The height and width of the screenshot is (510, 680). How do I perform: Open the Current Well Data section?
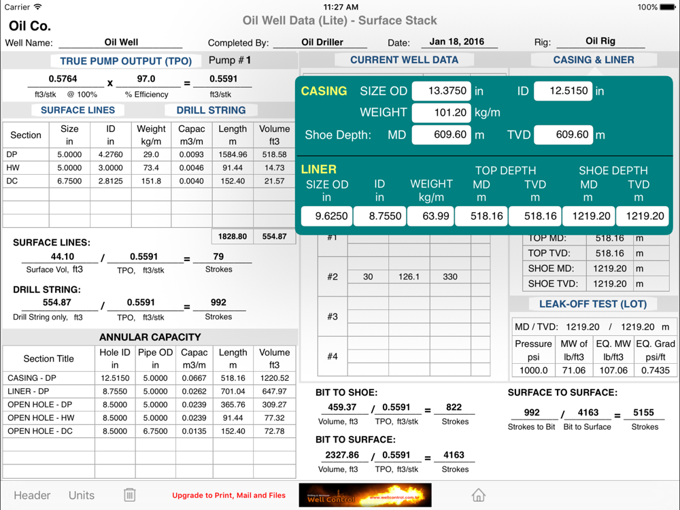click(x=404, y=60)
